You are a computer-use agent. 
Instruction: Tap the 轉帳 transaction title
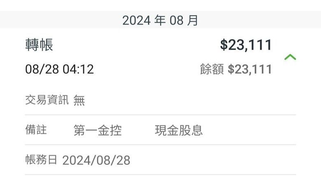[x=39, y=45]
